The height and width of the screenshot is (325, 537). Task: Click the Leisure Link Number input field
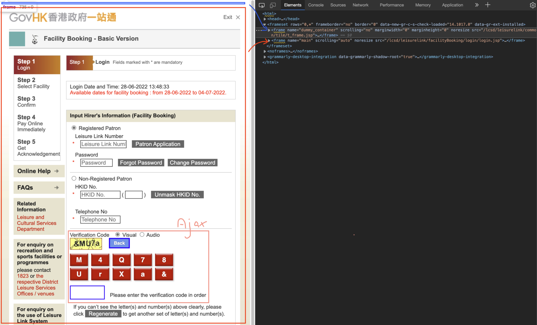click(103, 144)
